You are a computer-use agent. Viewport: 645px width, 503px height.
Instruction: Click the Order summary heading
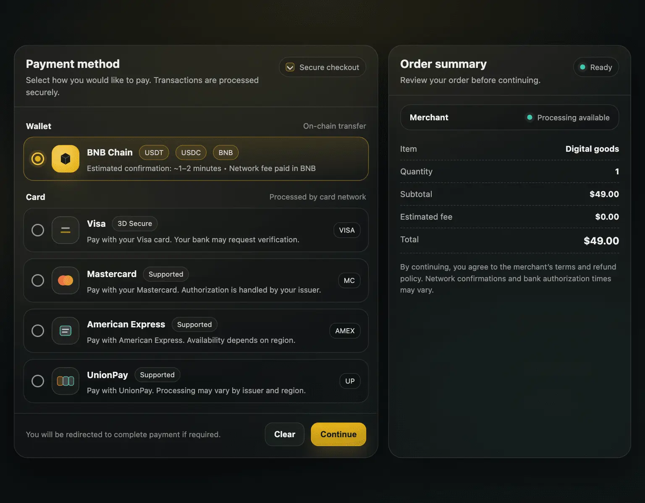(443, 64)
